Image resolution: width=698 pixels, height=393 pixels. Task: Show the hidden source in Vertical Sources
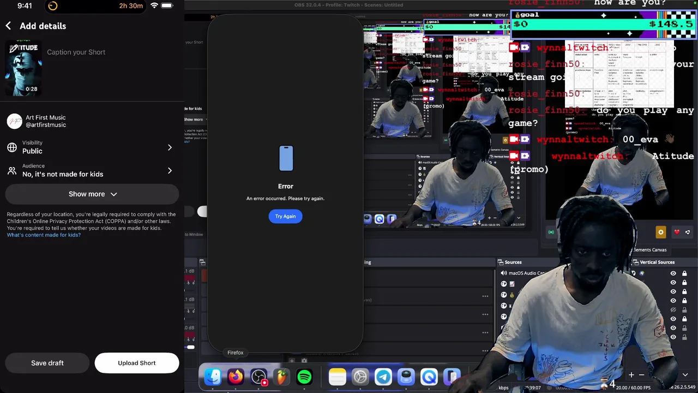click(x=673, y=310)
